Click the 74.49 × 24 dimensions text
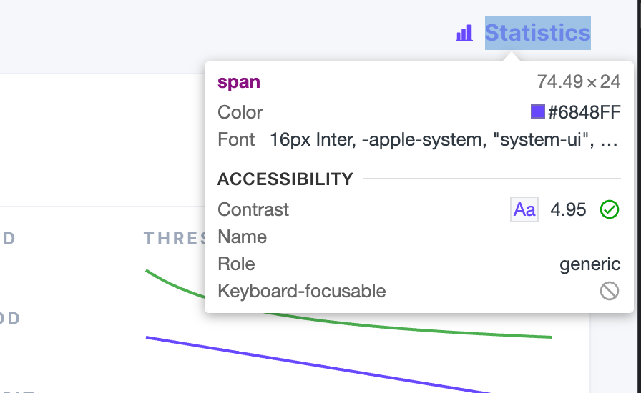641x393 pixels. [x=578, y=82]
